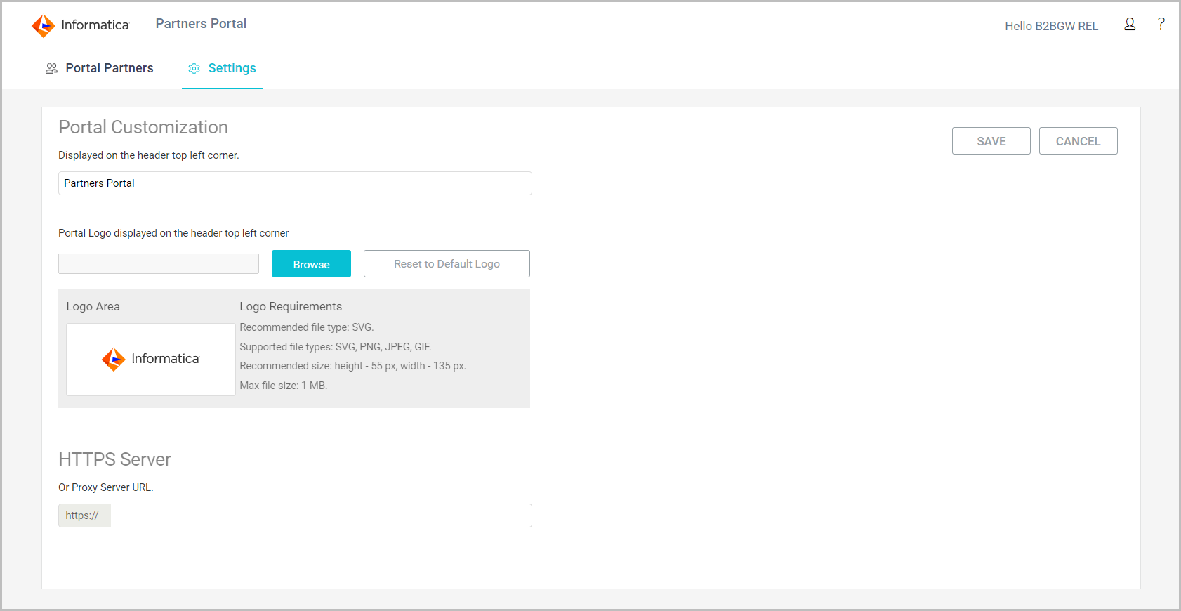The height and width of the screenshot is (611, 1181).
Task: Click the Portal Partners people icon
Action: point(51,68)
